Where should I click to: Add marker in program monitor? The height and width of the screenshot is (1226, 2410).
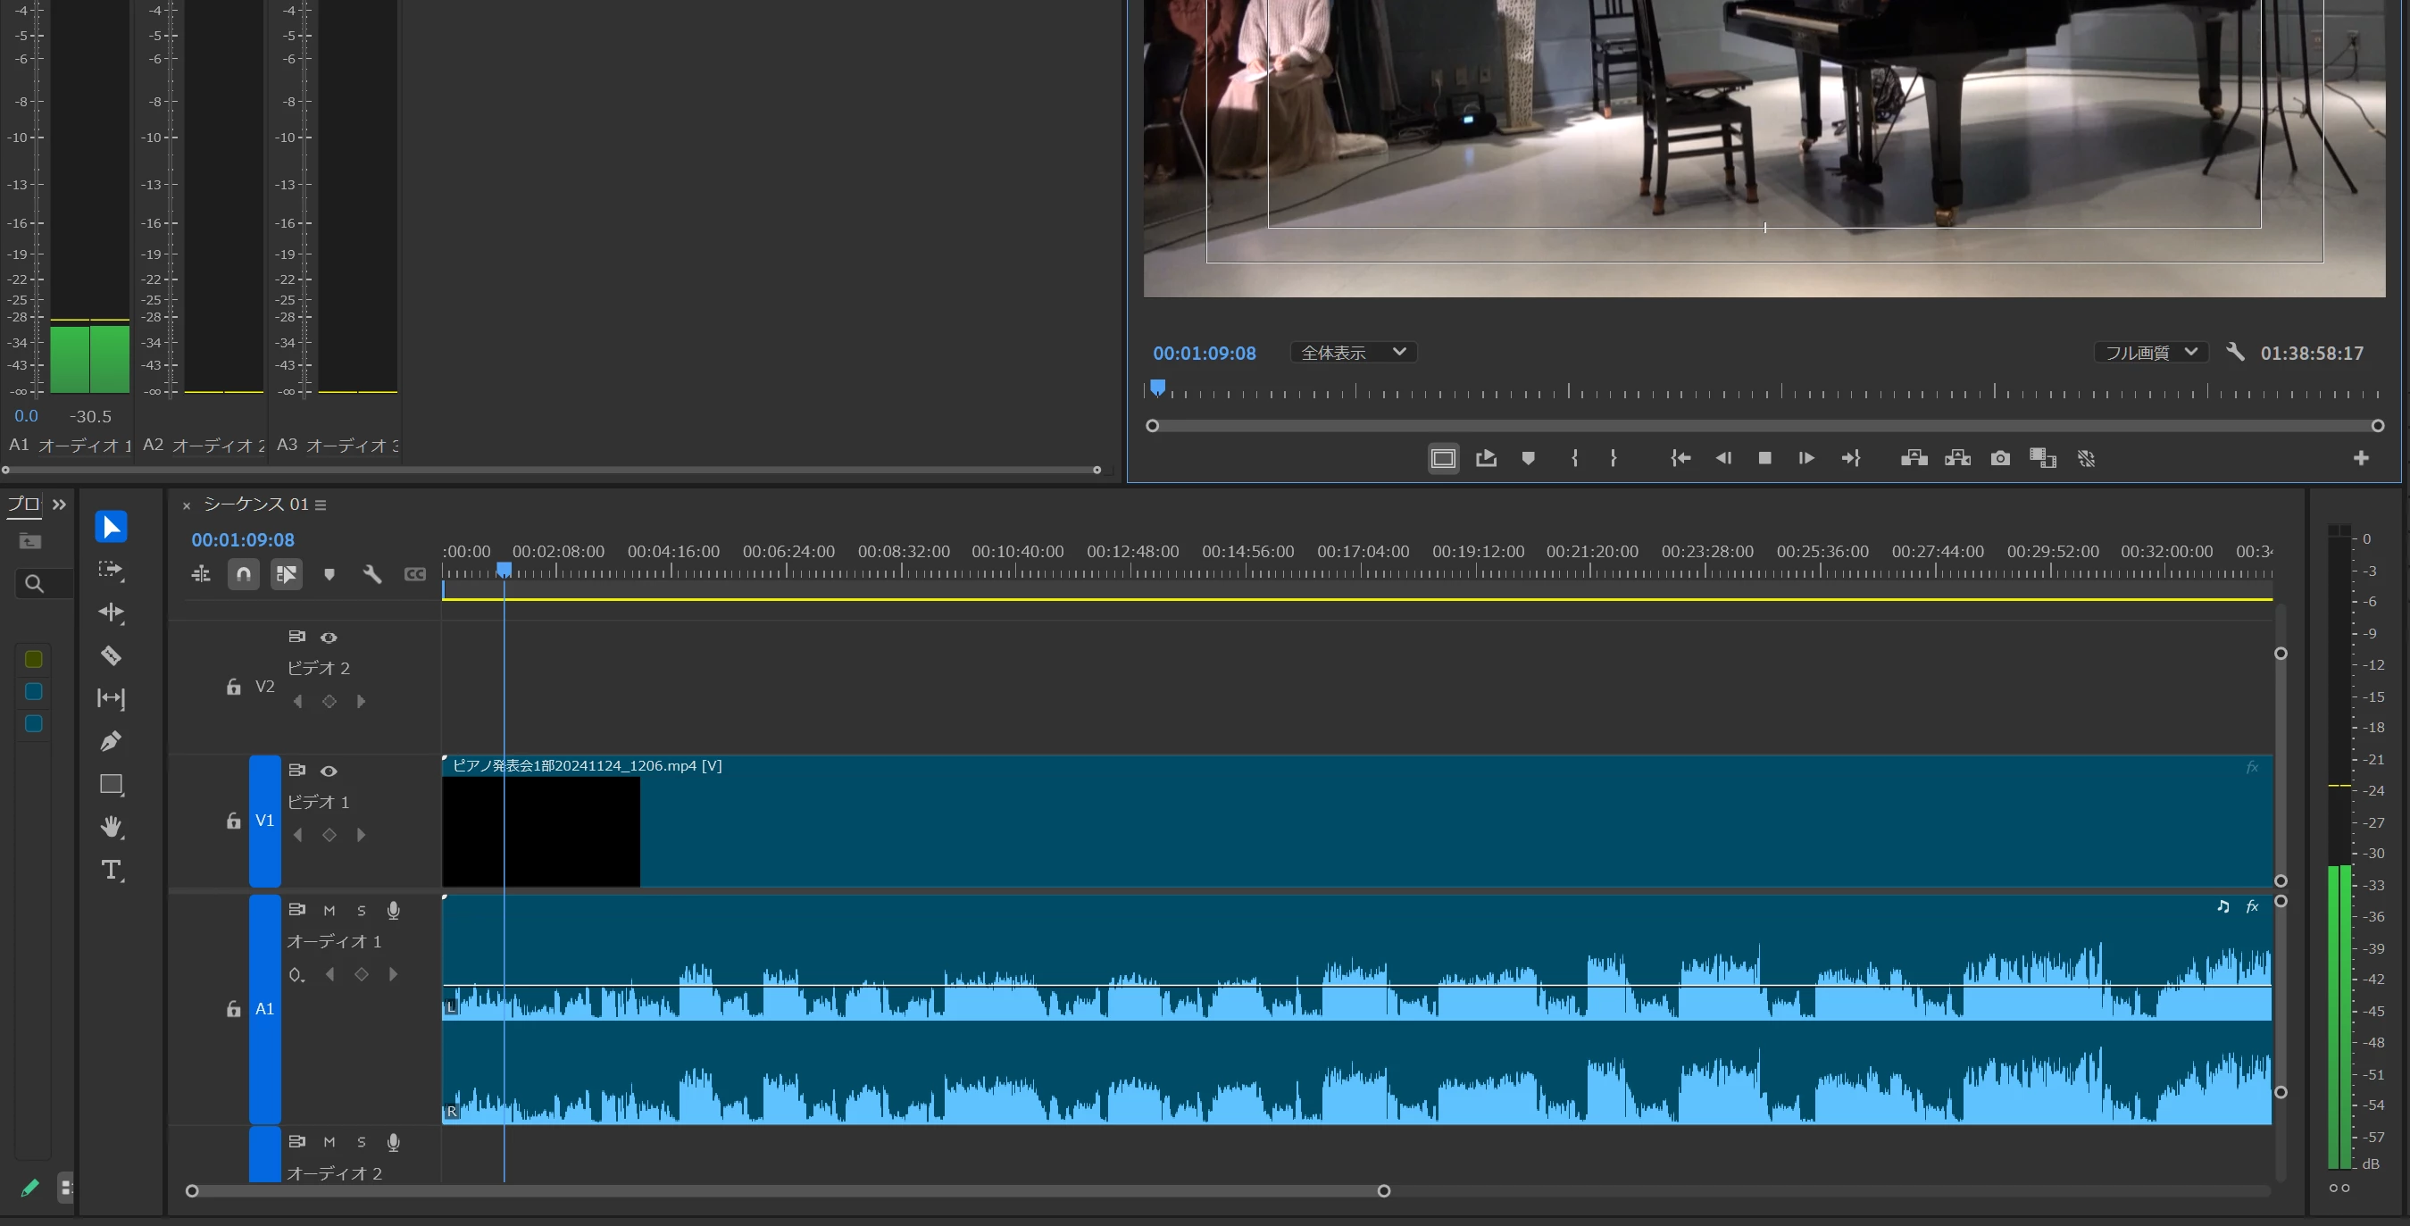1528,459
